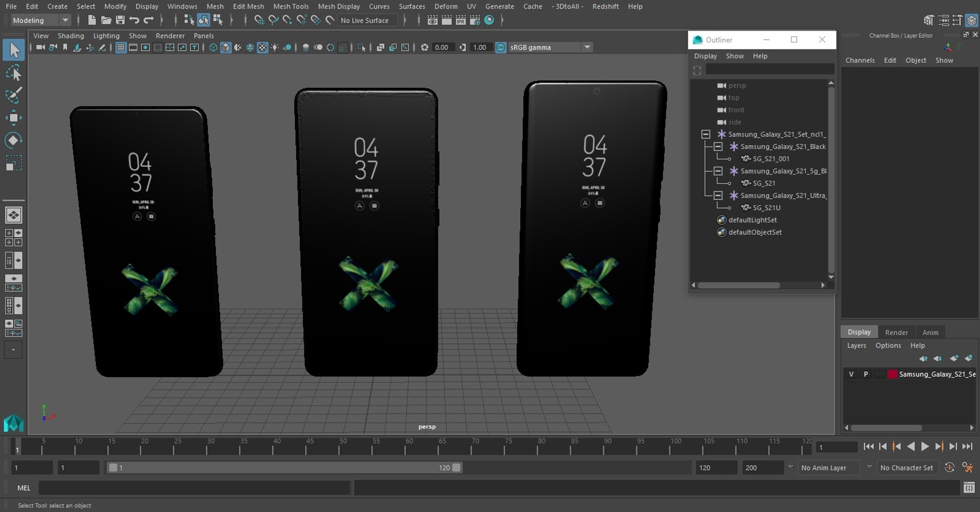980x512 pixels.
Task: Toggle smooth shade all icon in viewport
Action: click(x=226, y=47)
